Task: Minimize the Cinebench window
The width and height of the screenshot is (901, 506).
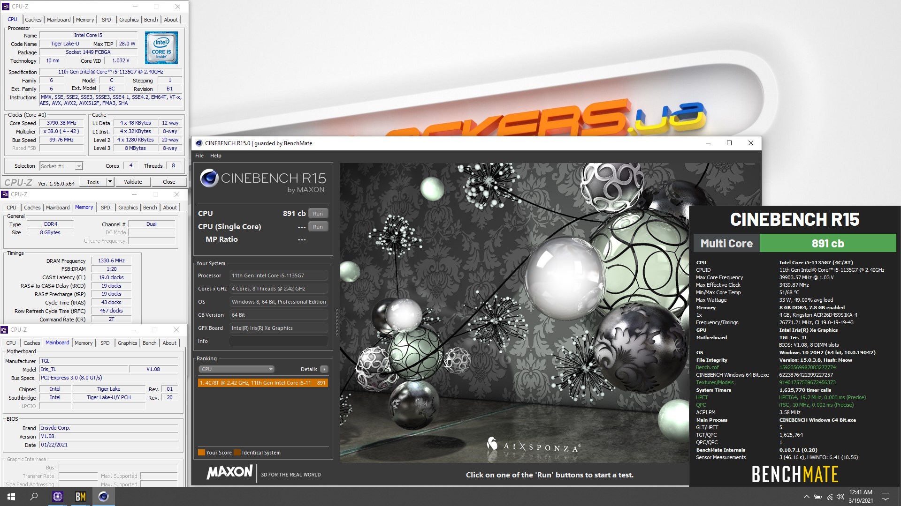Action: 708,143
